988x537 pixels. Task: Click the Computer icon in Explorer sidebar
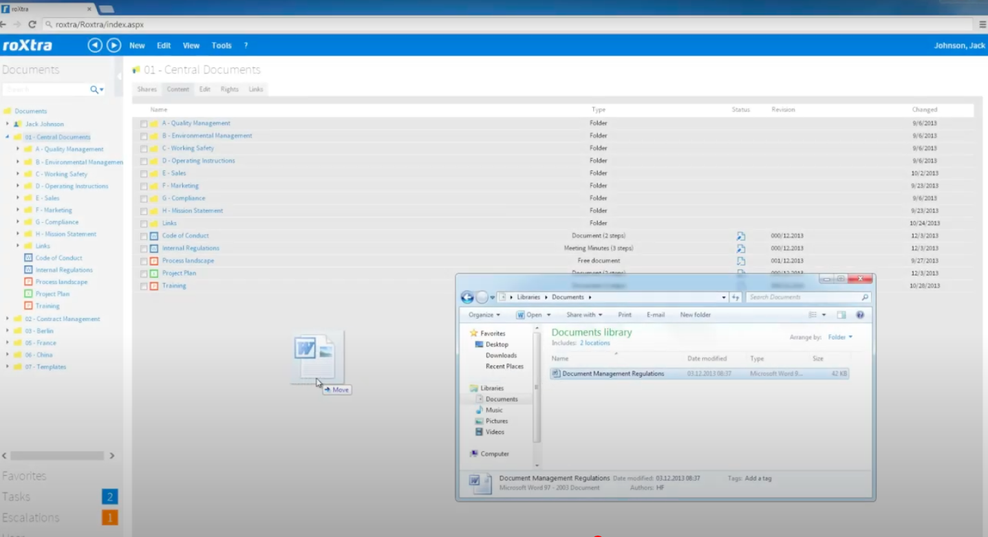[474, 454]
